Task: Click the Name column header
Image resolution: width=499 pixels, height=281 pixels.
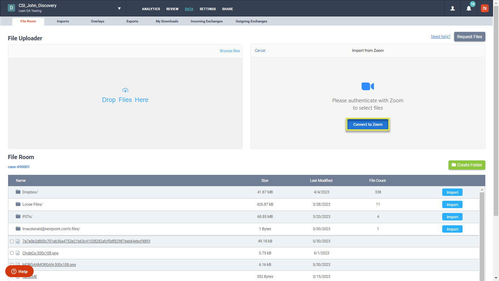Action: (21, 180)
